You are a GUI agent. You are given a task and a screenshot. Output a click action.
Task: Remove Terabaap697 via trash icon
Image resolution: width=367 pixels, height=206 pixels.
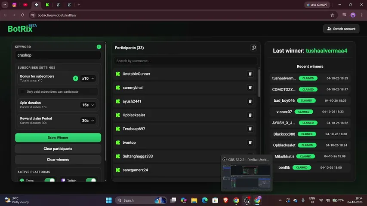coord(250,129)
